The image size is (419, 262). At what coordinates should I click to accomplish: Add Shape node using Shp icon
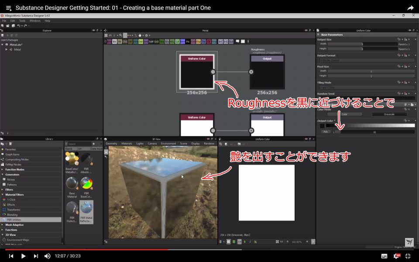[x=198, y=41]
